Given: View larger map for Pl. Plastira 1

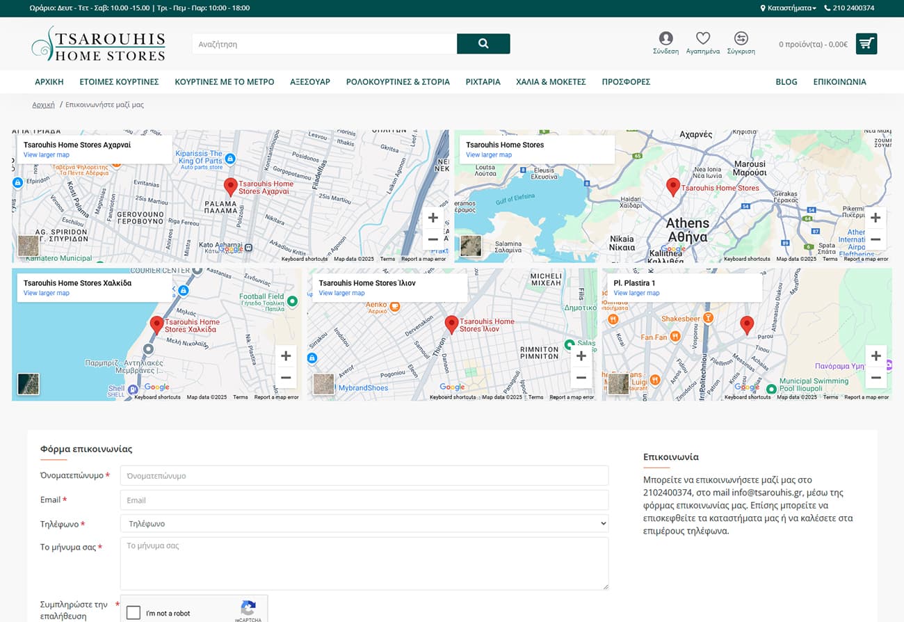Looking at the screenshot, I should [636, 293].
